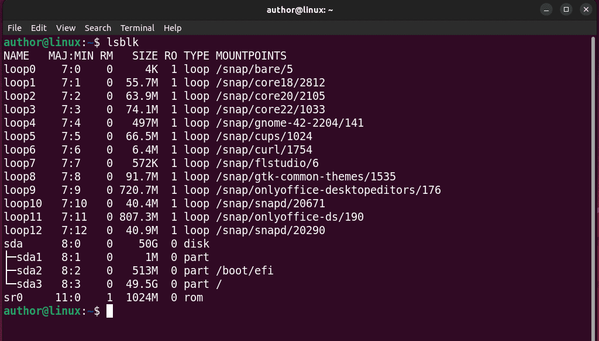Open the Terminal menu
This screenshot has width=599, height=341.
pyautogui.click(x=137, y=27)
